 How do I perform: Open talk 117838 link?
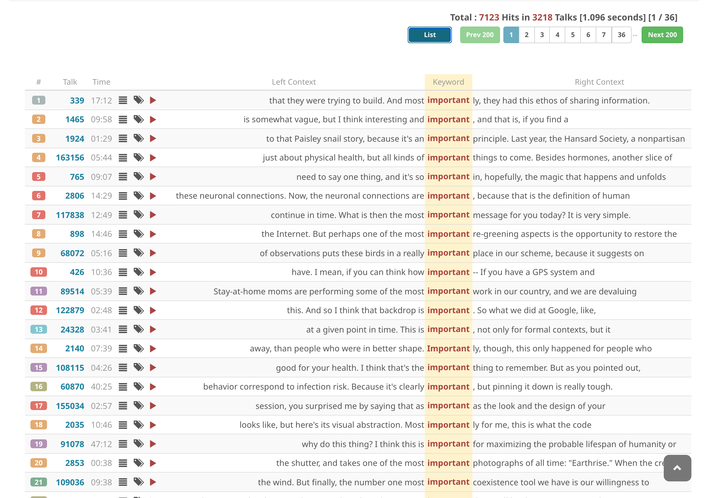click(70, 215)
